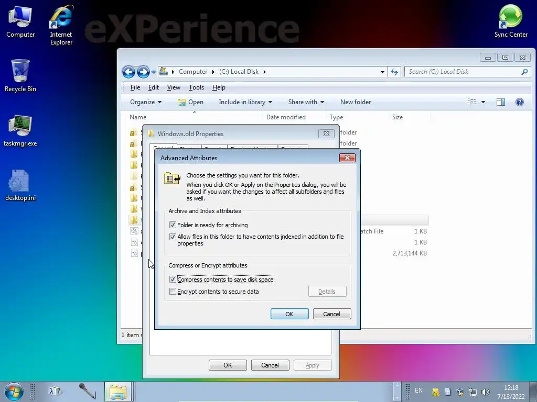The height and width of the screenshot is (402, 537).
Task: Sort by the Type column header
Action: [x=357, y=117]
